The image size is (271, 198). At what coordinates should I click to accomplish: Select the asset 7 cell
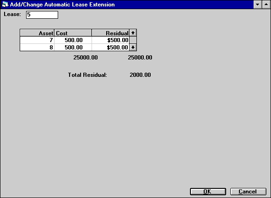(37, 40)
